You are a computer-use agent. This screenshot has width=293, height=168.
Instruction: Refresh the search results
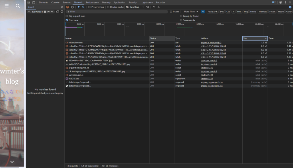(x=58, y=12)
